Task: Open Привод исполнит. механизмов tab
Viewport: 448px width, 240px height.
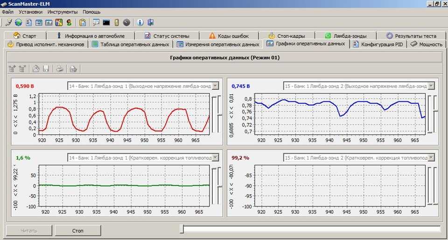Action: 46,44
